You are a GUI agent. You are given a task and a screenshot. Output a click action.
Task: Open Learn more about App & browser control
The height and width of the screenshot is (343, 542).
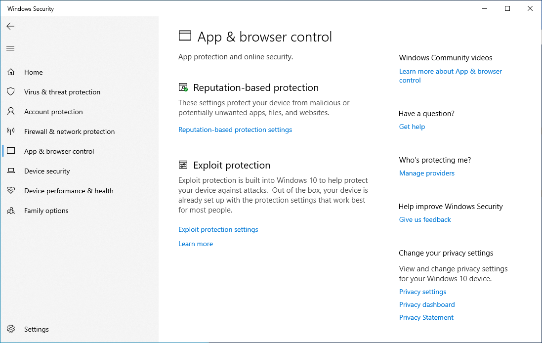click(x=451, y=76)
